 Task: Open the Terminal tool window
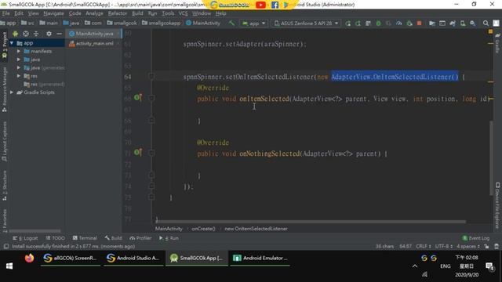85,238
